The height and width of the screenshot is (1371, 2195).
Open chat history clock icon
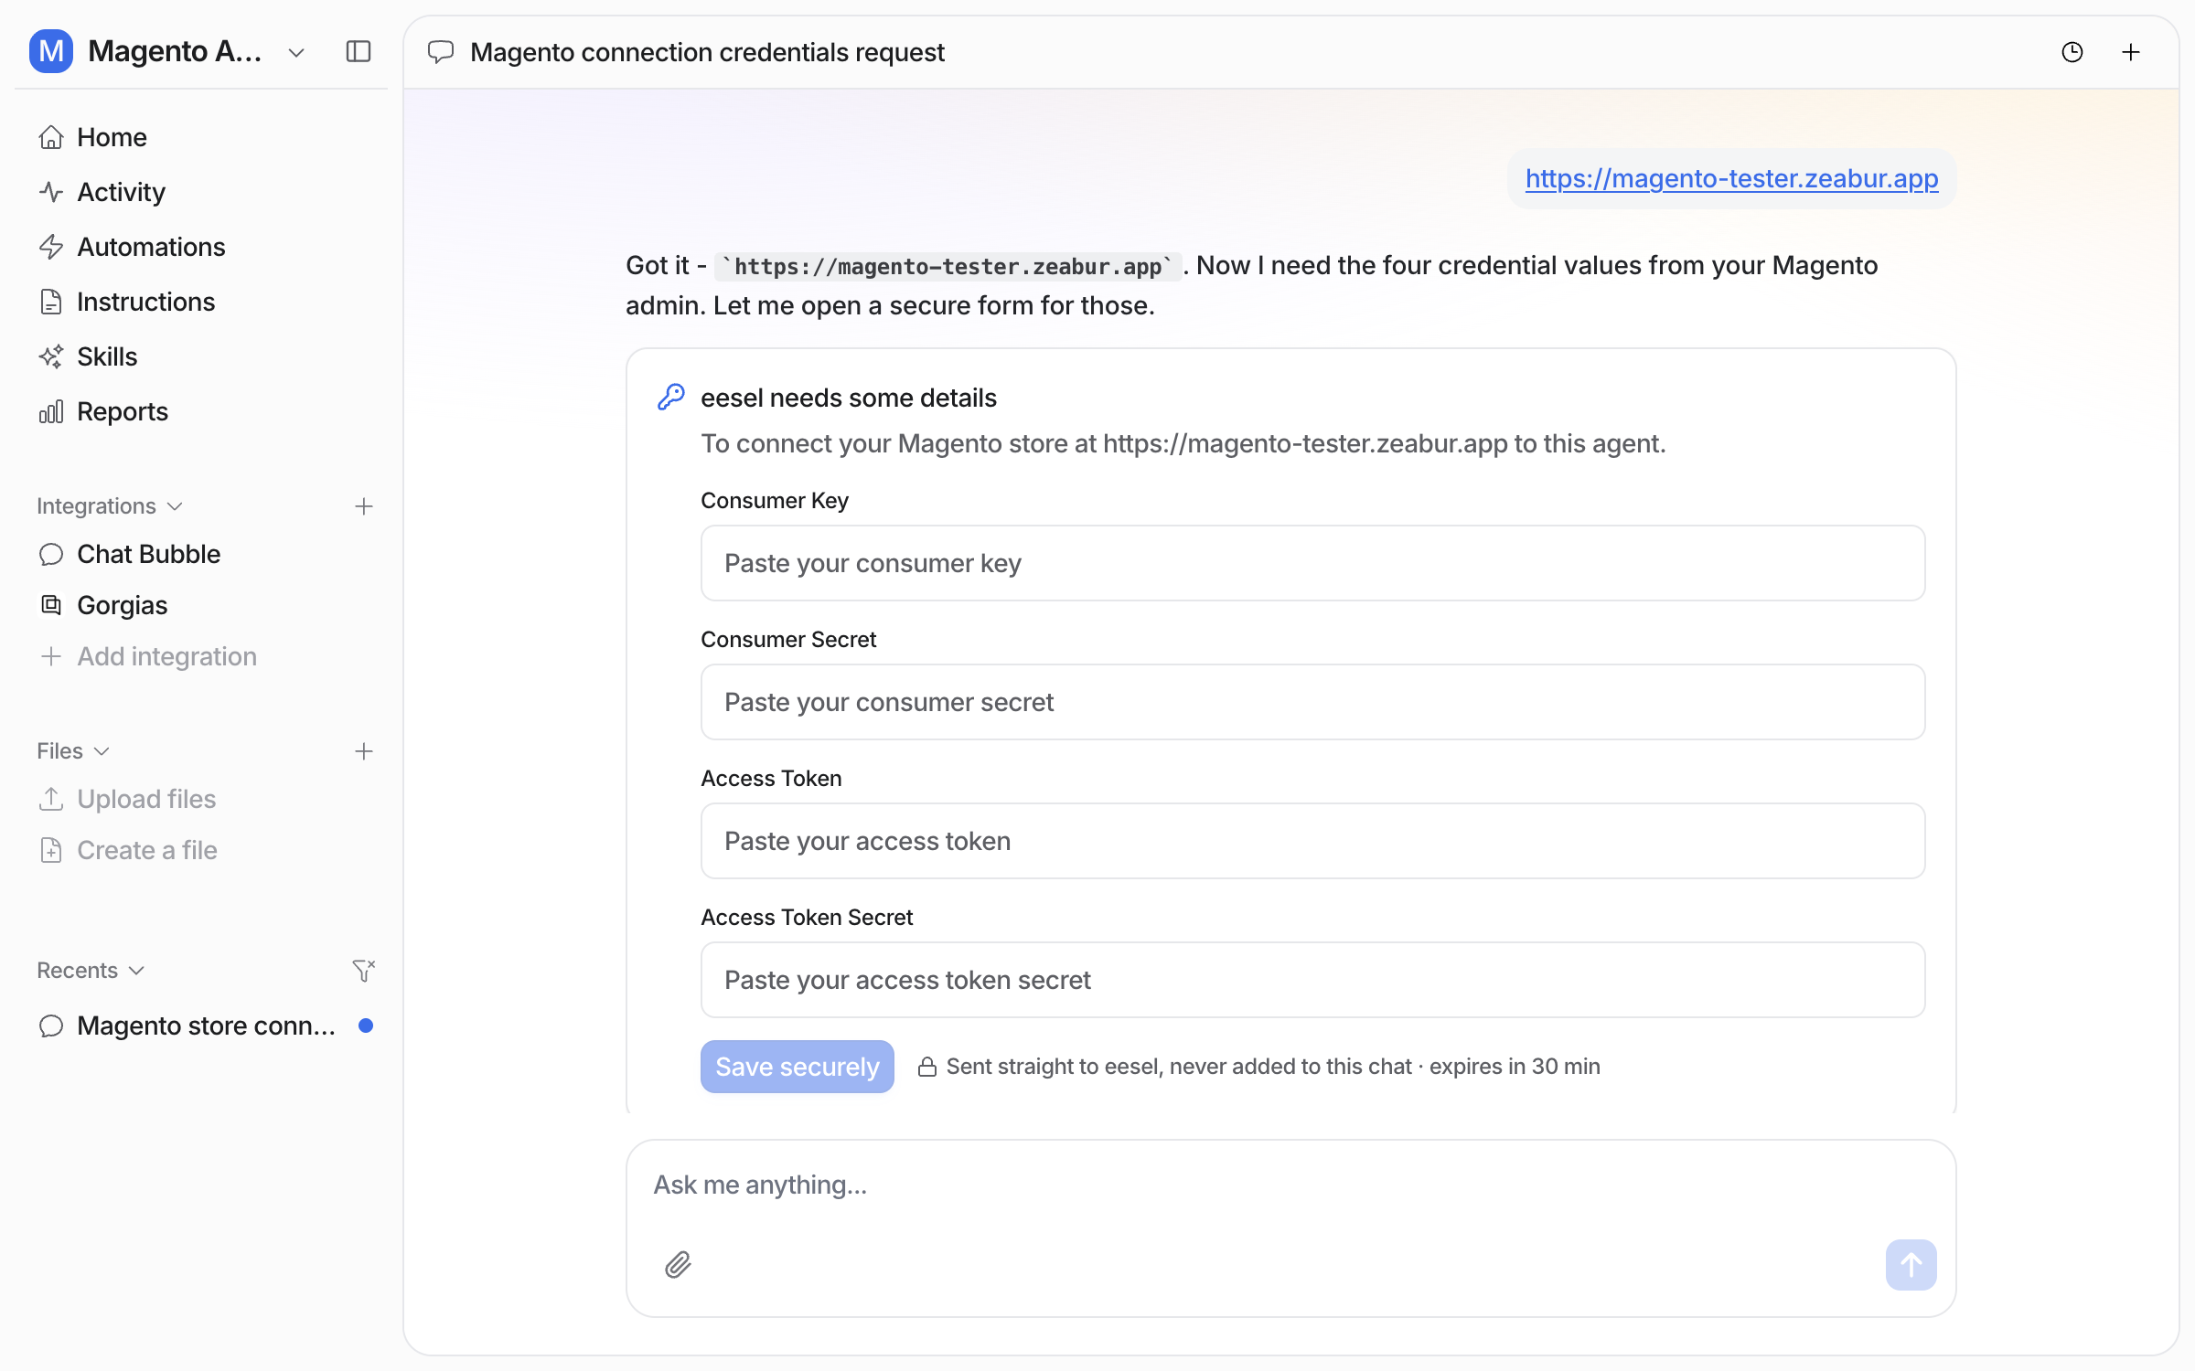(2072, 52)
